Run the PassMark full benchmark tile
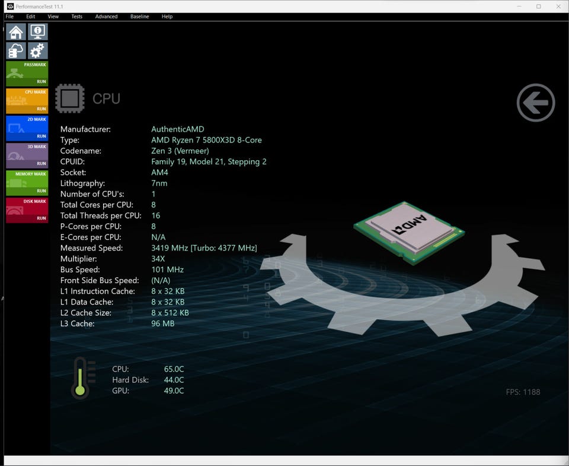This screenshot has width=569, height=466. pyautogui.click(x=27, y=74)
